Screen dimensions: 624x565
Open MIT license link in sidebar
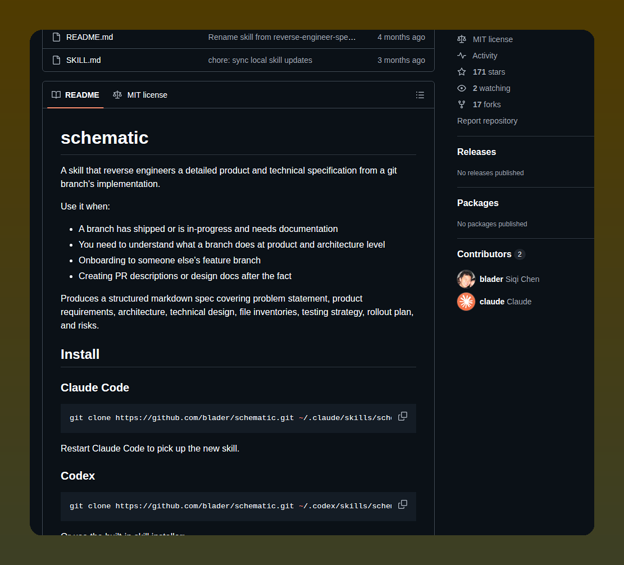pos(493,39)
